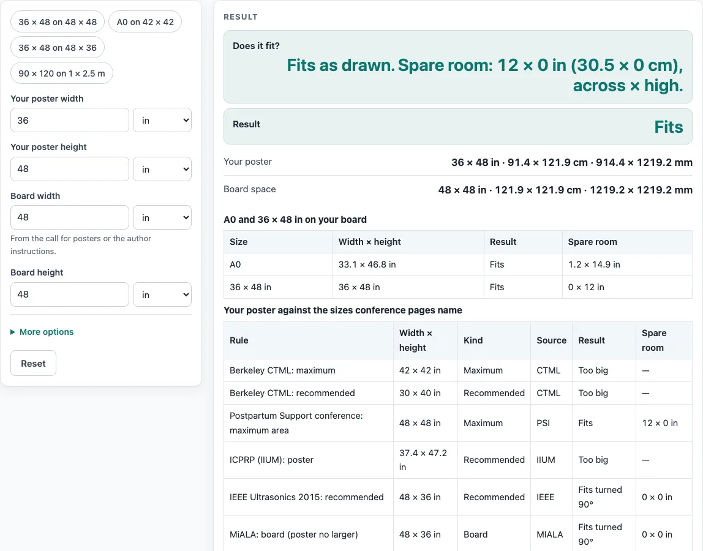Image resolution: width=703 pixels, height=551 pixels.
Task: Click the 'Size' column header
Action: [x=278, y=242]
